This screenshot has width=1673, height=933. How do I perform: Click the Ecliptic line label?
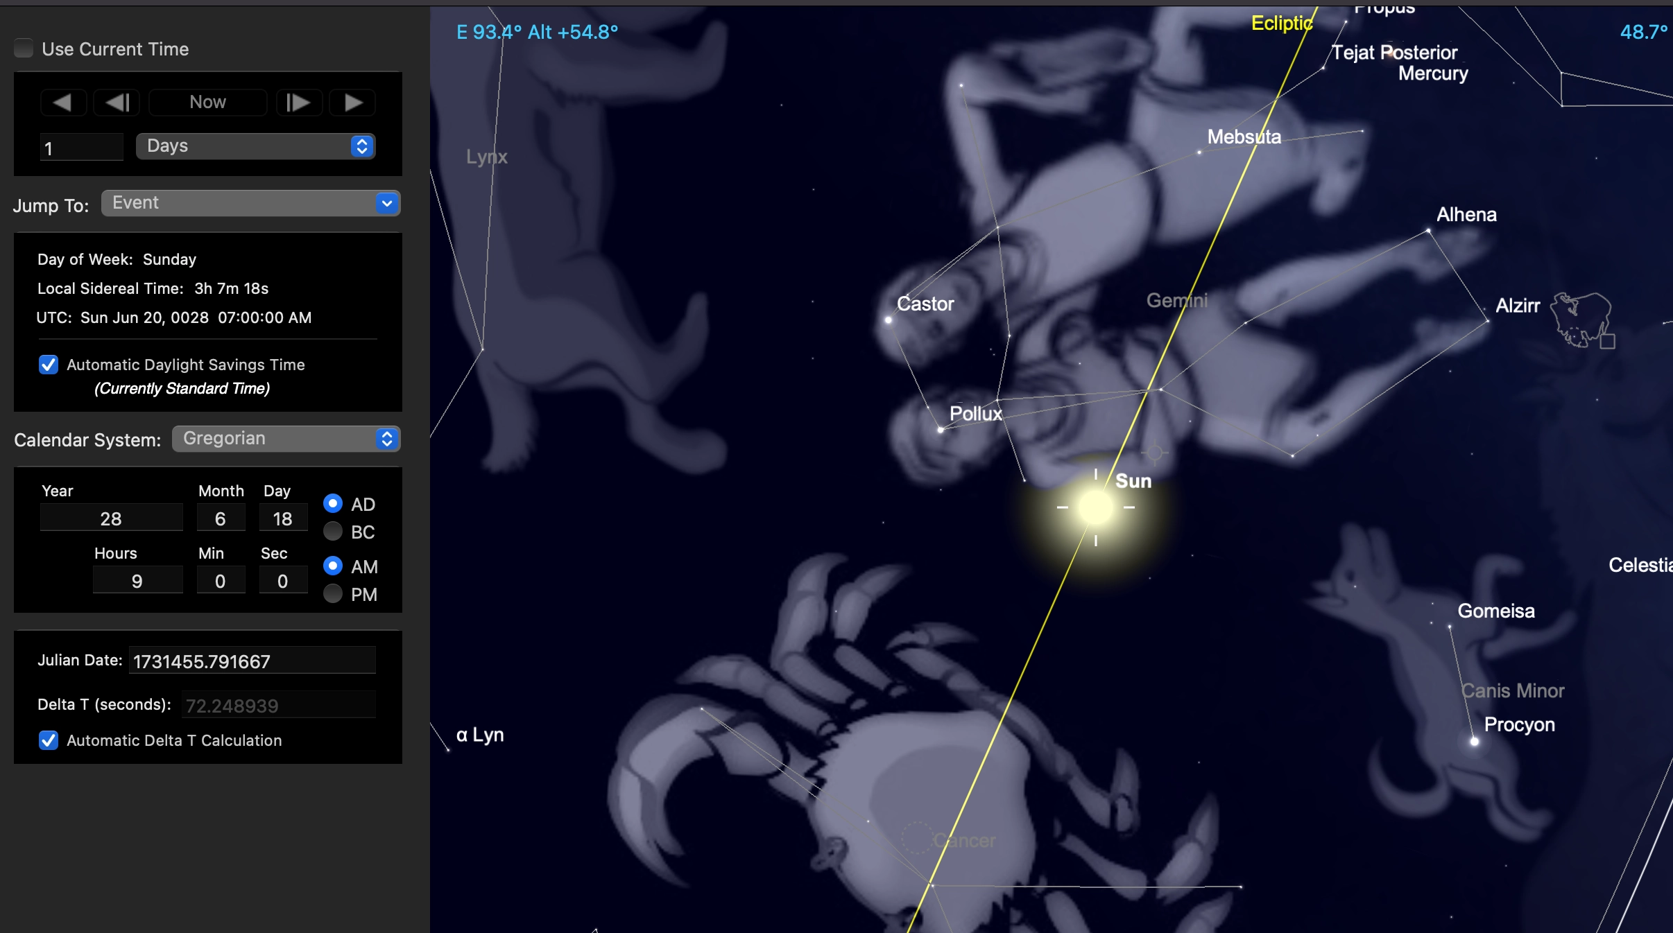pyautogui.click(x=1281, y=24)
